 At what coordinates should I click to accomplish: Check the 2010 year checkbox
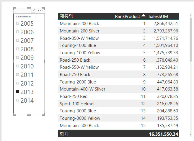tap(17, 66)
